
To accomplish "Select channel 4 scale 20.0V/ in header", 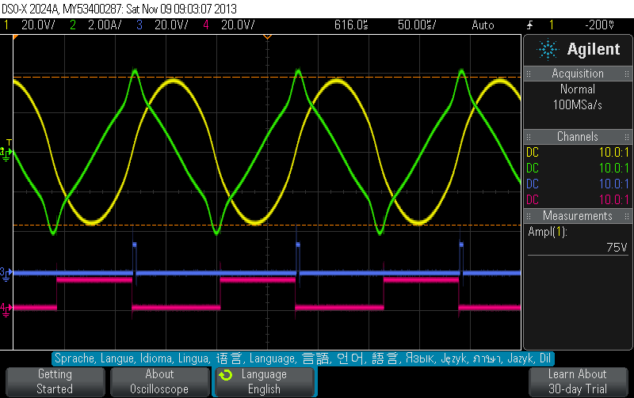I will tap(238, 25).
